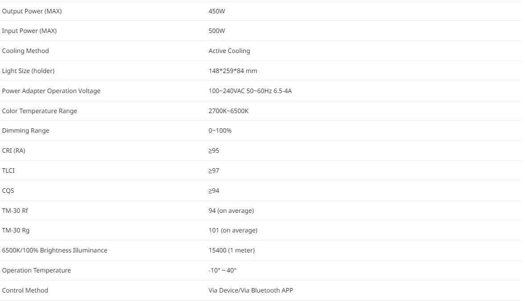Select the 6500K/100% Brightness Illuminance label
This screenshot has height=301, width=525.
coord(55,250)
